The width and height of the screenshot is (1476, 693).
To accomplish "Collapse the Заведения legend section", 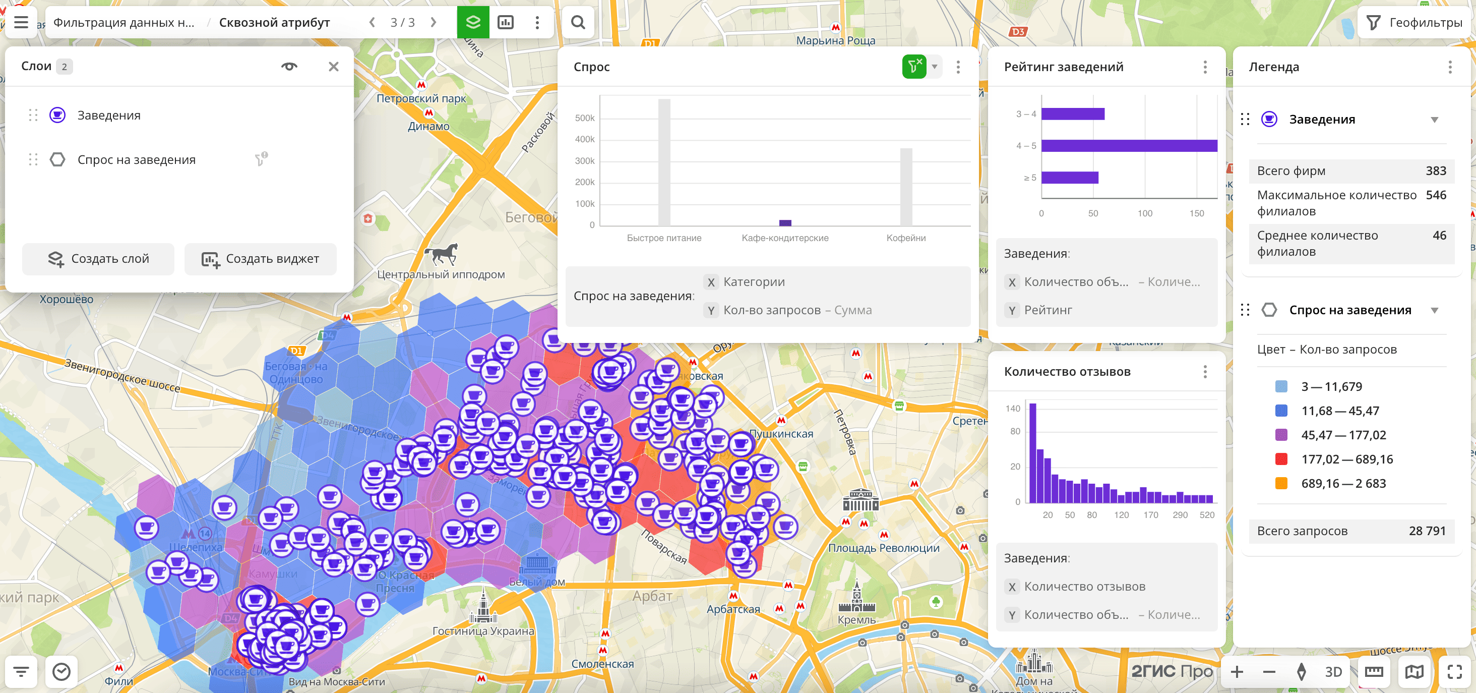I will pyautogui.click(x=1434, y=120).
